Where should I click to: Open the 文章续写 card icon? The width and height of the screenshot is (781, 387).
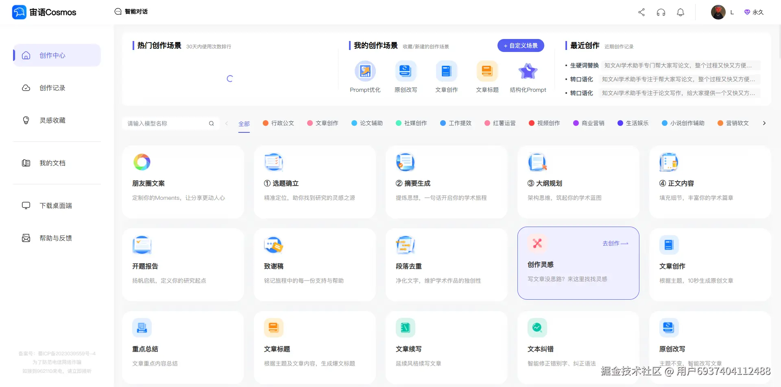click(406, 328)
